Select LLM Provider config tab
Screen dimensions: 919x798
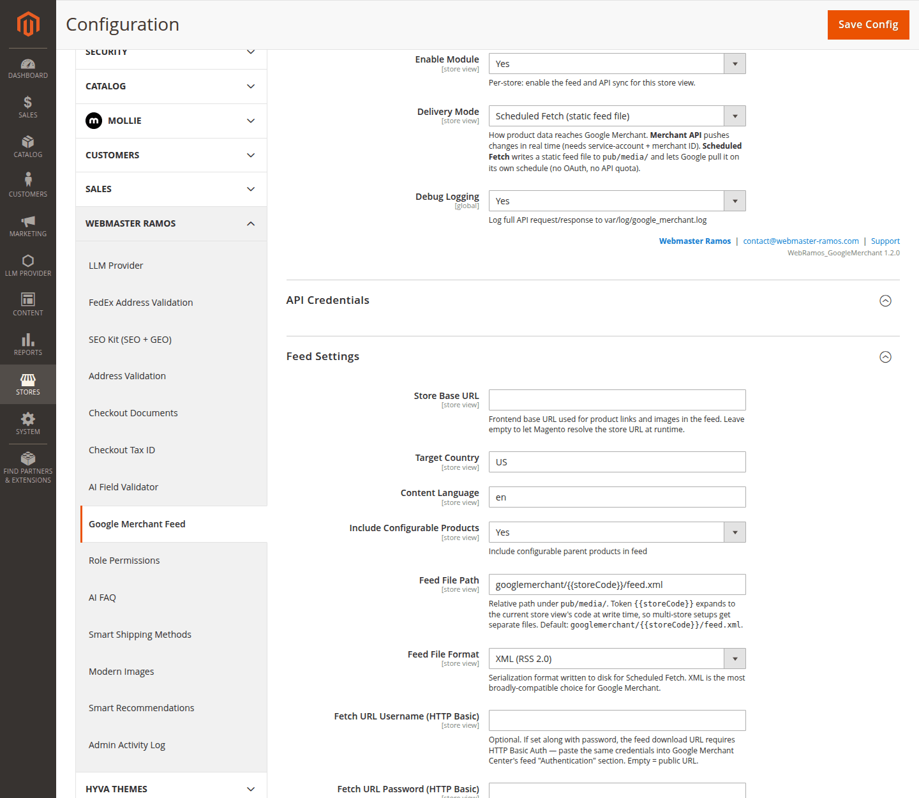click(x=172, y=266)
